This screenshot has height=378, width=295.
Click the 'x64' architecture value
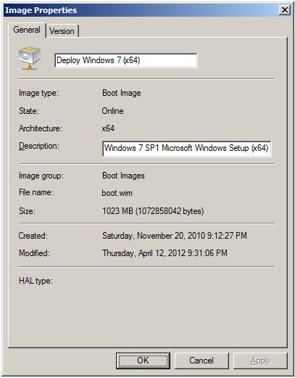(x=108, y=128)
